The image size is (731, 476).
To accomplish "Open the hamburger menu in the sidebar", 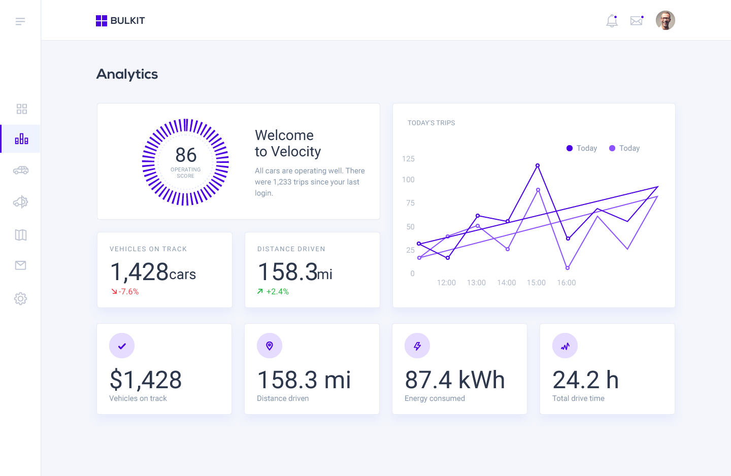I will point(20,21).
